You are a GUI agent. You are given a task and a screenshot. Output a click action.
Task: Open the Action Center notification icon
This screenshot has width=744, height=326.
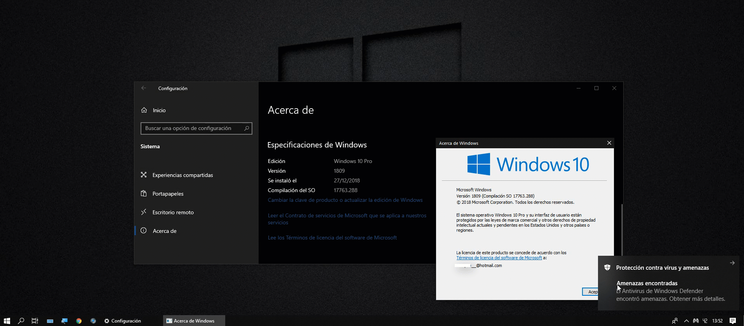pyautogui.click(x=732, y=321)
